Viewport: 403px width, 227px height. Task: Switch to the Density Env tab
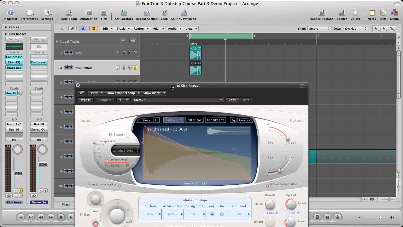click(x=215, y=120)
